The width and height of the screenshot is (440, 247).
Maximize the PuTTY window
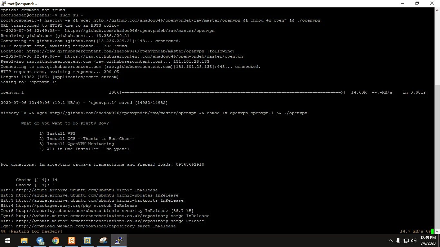point(417,4)
